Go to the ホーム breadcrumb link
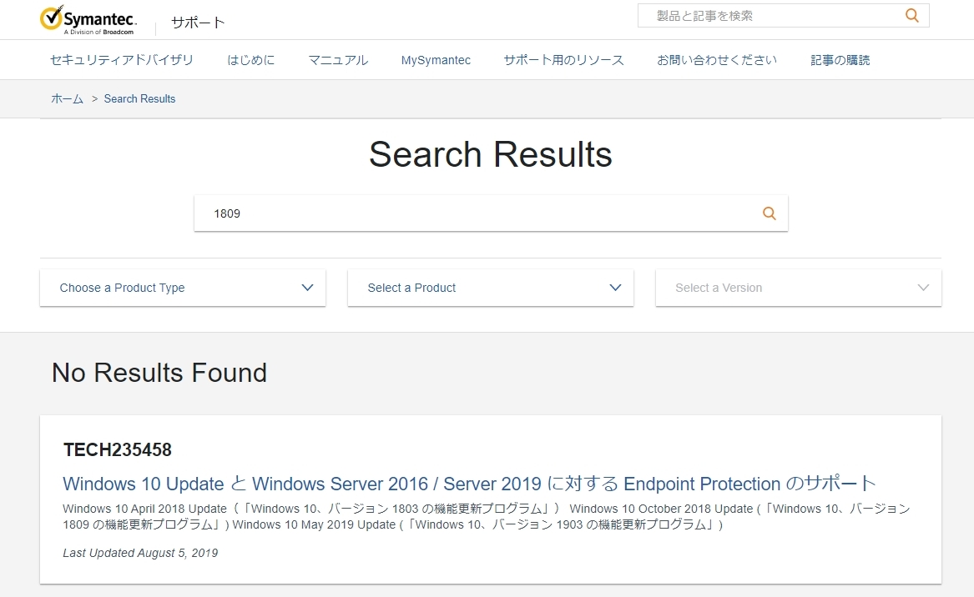974x597 pixels. coord(67,98)
